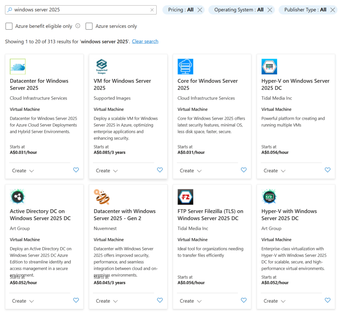
Task: Expand Create for Active Directory DC offer
Action: [x=23, y=301]
